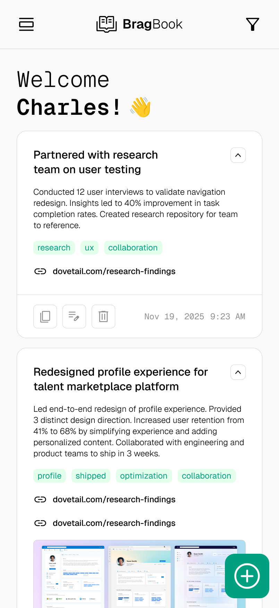Edit the user testing entry

(x=74, y=317)
